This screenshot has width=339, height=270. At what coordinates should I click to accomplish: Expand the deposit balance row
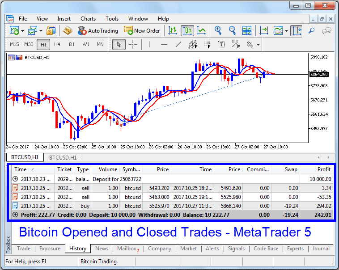point(16,179)
